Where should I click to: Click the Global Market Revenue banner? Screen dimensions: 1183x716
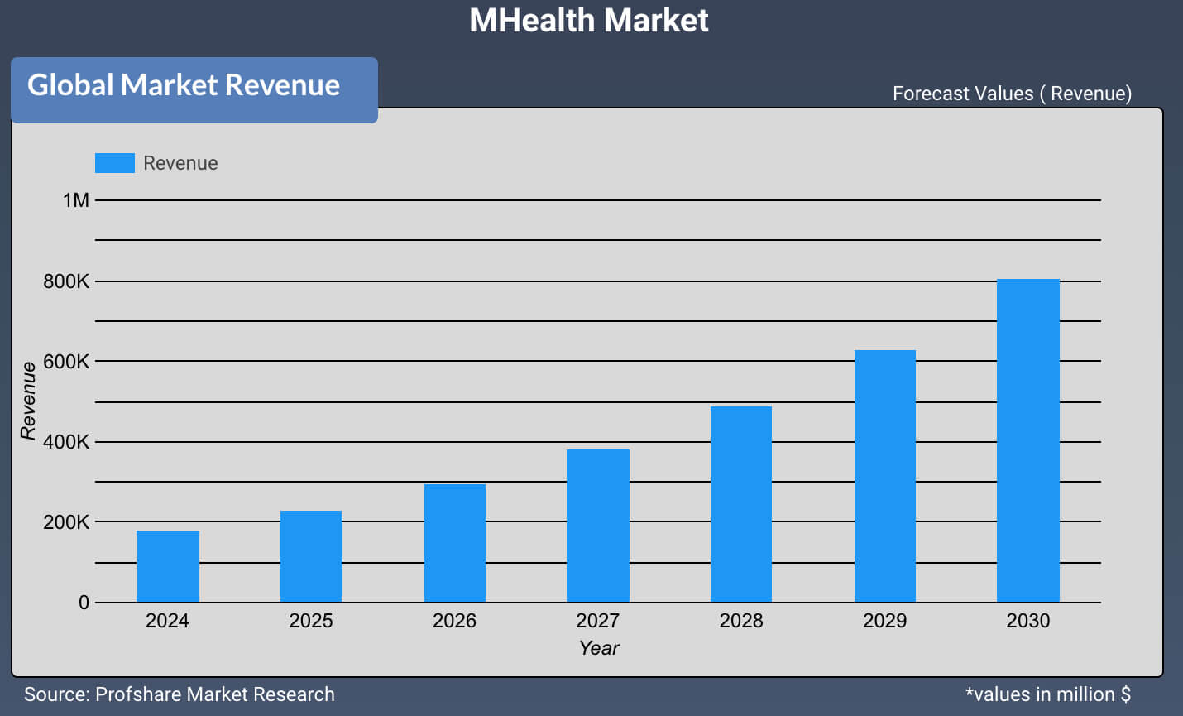coord(194,89)
